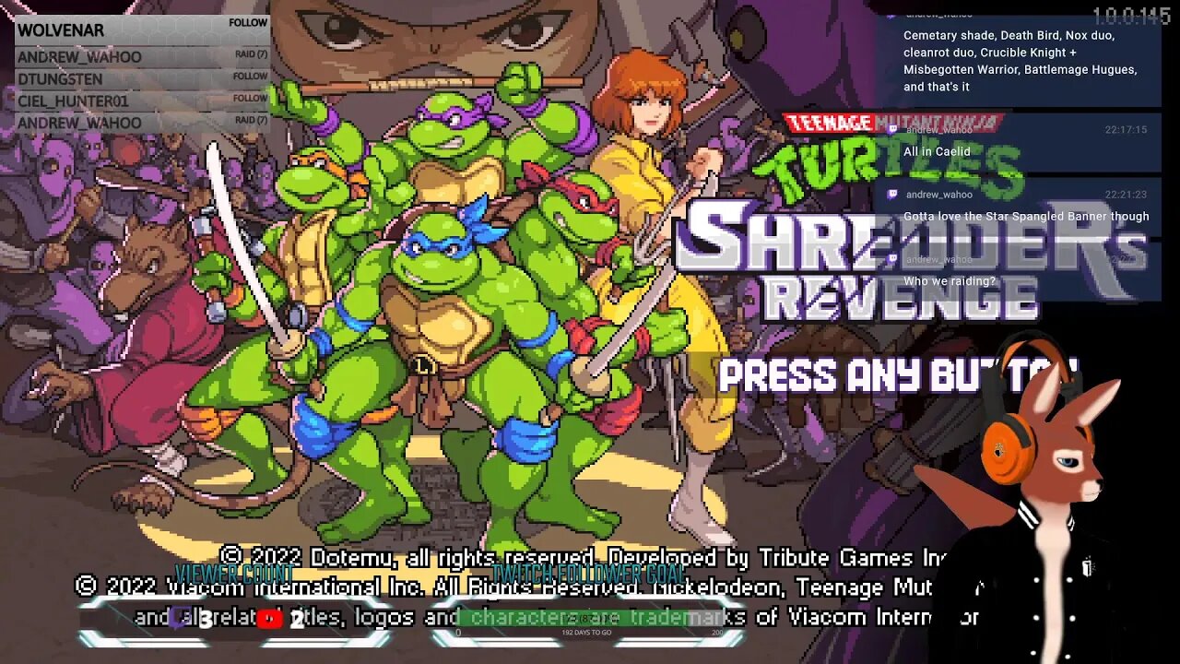Click Twitch badge beside the 22:17:15 message

coord(891,130)
